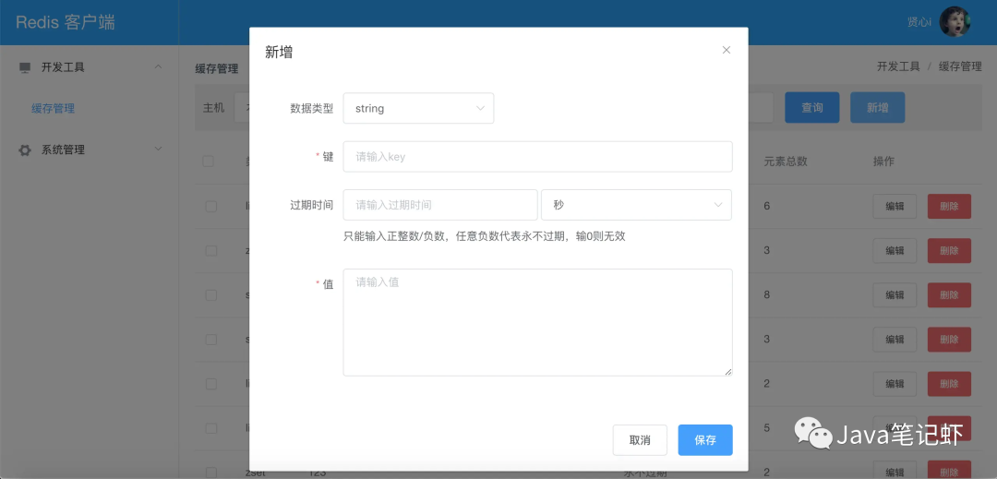997x479 pixels.
Task: Click the Redis 客户端 logo title
Action: 66,22
